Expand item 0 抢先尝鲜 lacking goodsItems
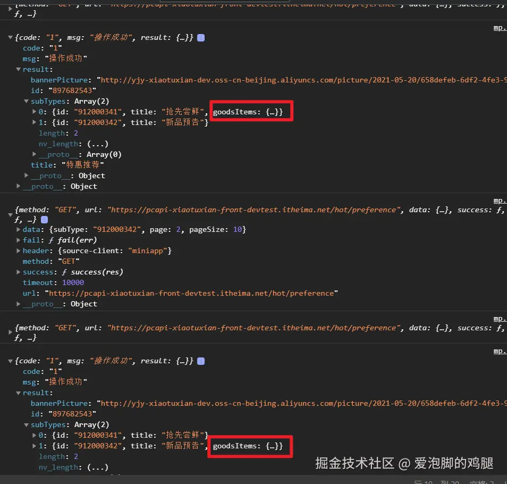This screenshot has height=484, width=507. pos(34,435)
